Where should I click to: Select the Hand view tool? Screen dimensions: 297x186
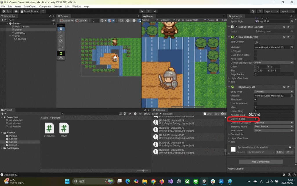tap(61, 29)
